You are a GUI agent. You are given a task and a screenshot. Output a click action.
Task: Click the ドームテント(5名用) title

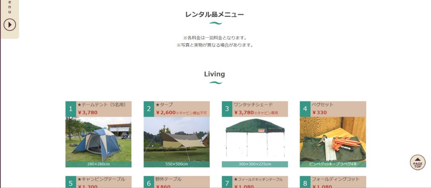pos(101,104)
